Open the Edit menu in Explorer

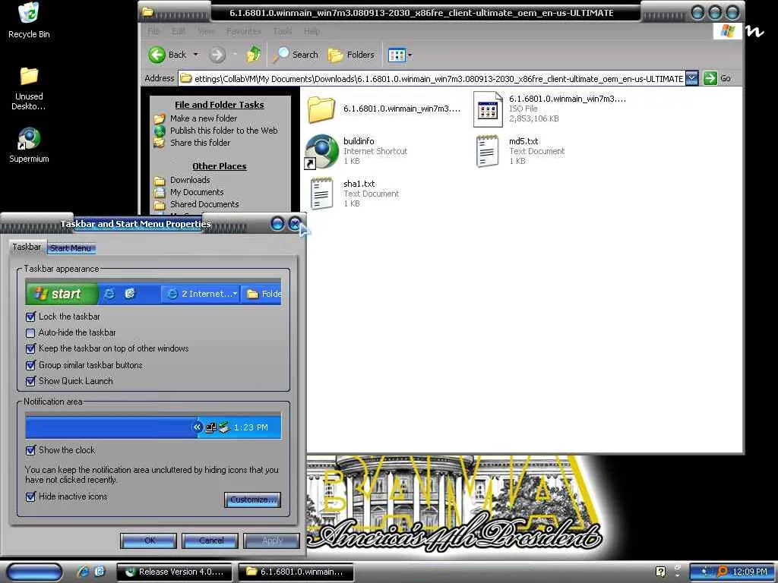178,31
